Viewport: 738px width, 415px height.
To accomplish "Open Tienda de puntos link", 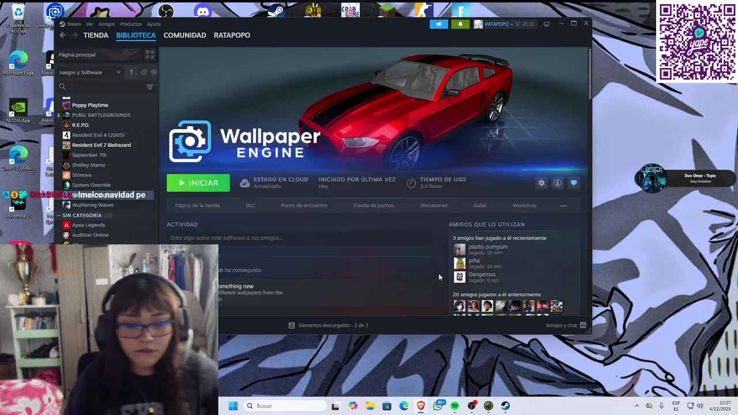I will point(374,205).
